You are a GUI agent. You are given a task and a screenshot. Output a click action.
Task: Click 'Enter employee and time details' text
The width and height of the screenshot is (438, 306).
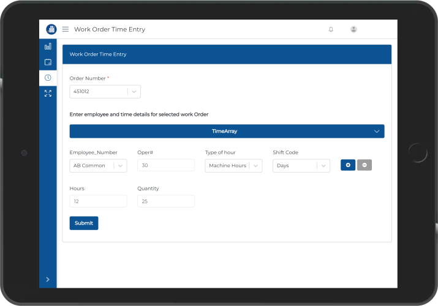coord(139,114)
